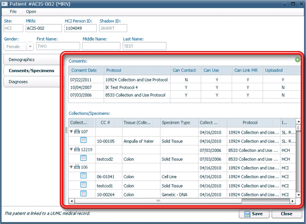Click the Can Link MR column header

point(247,70)
